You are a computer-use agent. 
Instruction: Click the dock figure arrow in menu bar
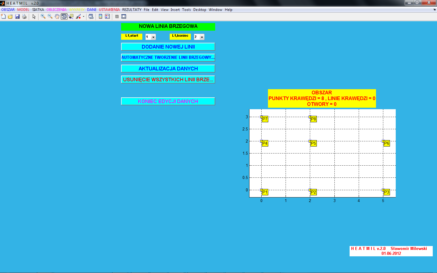(434, 10)
